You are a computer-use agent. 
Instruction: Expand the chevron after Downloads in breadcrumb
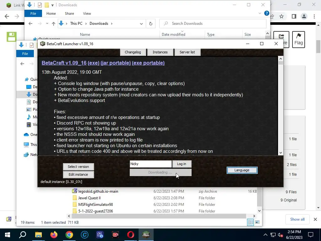(112, 24)
